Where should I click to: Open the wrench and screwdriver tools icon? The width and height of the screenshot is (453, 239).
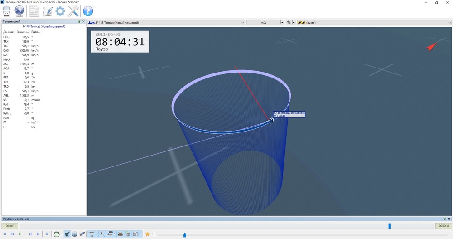tap(73, 11)
